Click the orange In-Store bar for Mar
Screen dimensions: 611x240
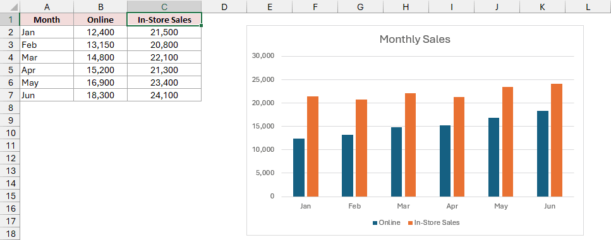pyautogui.click(x=410, y=145)
